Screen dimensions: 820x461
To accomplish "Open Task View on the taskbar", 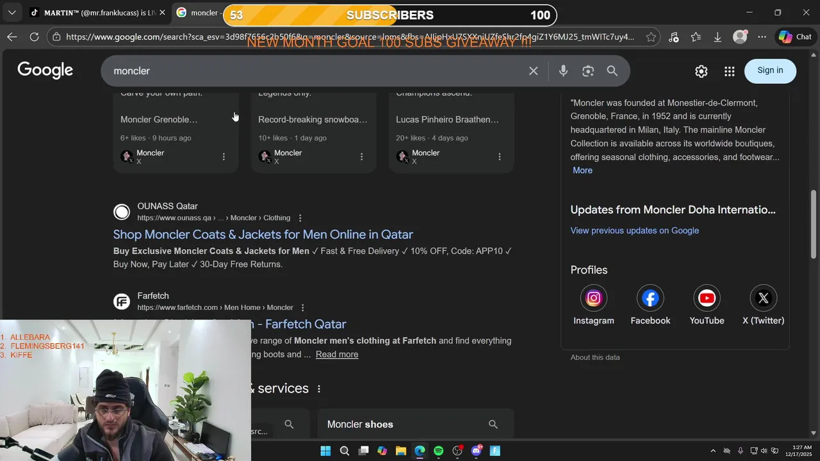I will [363, 451].
